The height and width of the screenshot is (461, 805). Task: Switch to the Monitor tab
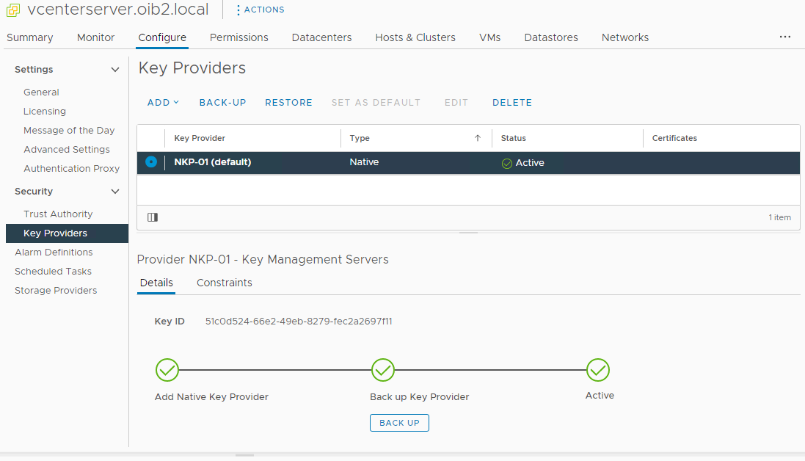(95, 37)
